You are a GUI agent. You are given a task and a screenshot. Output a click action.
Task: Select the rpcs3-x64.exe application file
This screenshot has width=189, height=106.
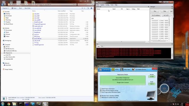coord(38,39)
